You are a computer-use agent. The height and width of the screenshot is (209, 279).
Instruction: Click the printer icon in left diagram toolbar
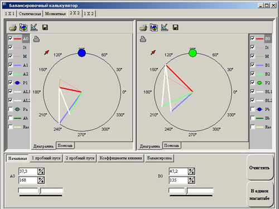[13, 27]
